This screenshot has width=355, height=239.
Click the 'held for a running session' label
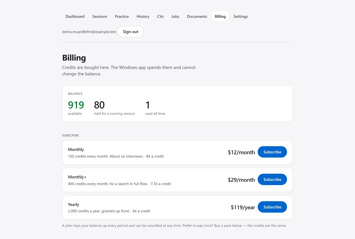[x=115, y=114]
